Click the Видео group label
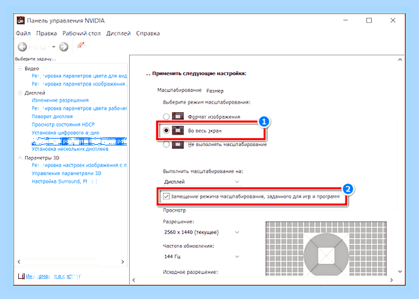Image resolution: width=419 pixels, height=299 pixels. tap(32, 69)
